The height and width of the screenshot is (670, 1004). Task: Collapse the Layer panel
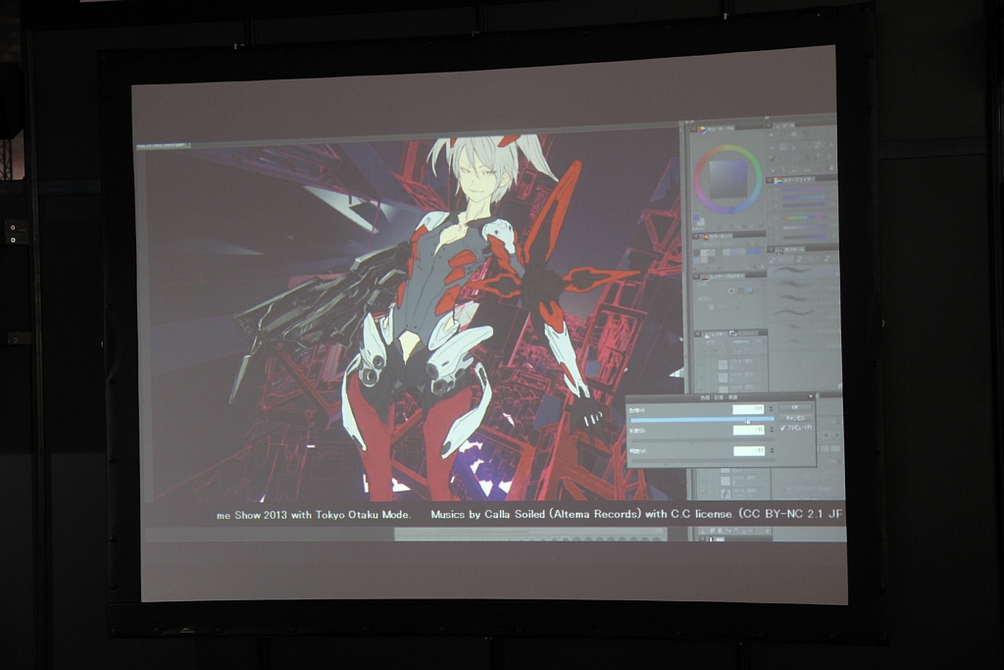tap(698, 334)
